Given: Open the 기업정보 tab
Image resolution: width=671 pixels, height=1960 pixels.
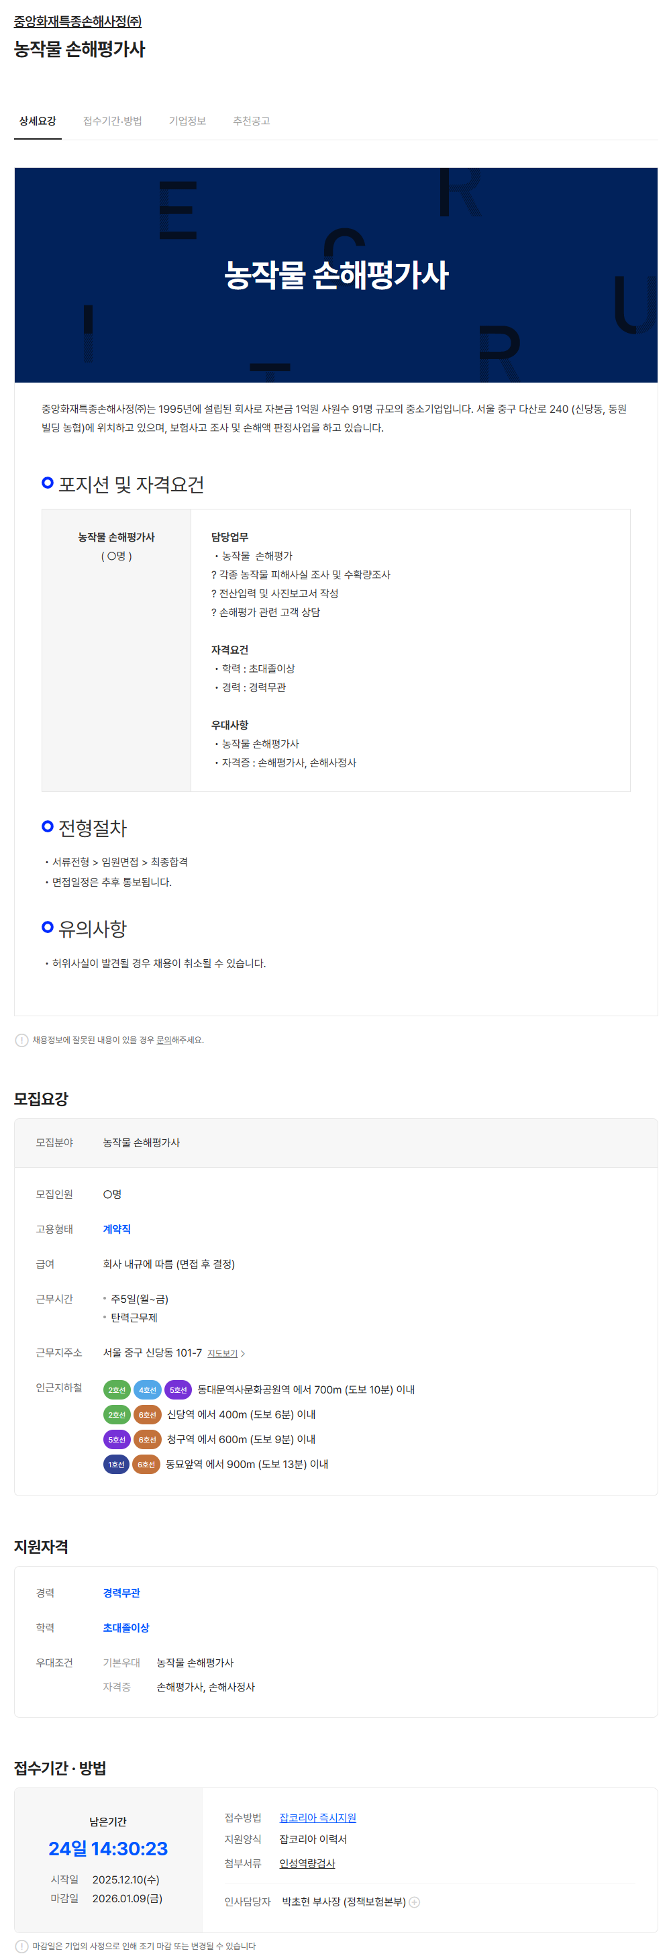Looking at the screenshot, I should point(187,121).
